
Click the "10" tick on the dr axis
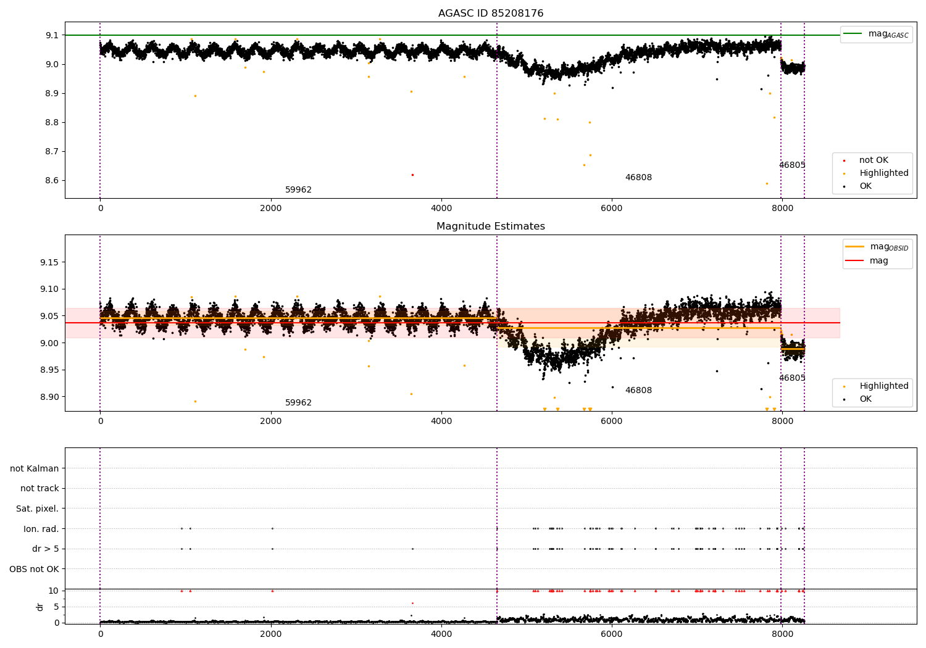pyautogui.click(x=54, y=591)
